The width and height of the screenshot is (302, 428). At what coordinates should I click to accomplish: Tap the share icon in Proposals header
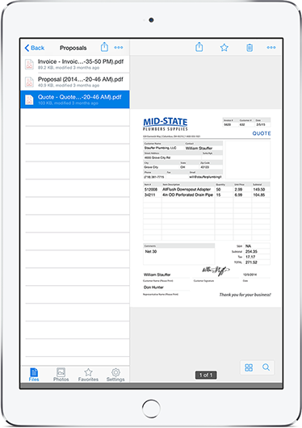[104, 47]
